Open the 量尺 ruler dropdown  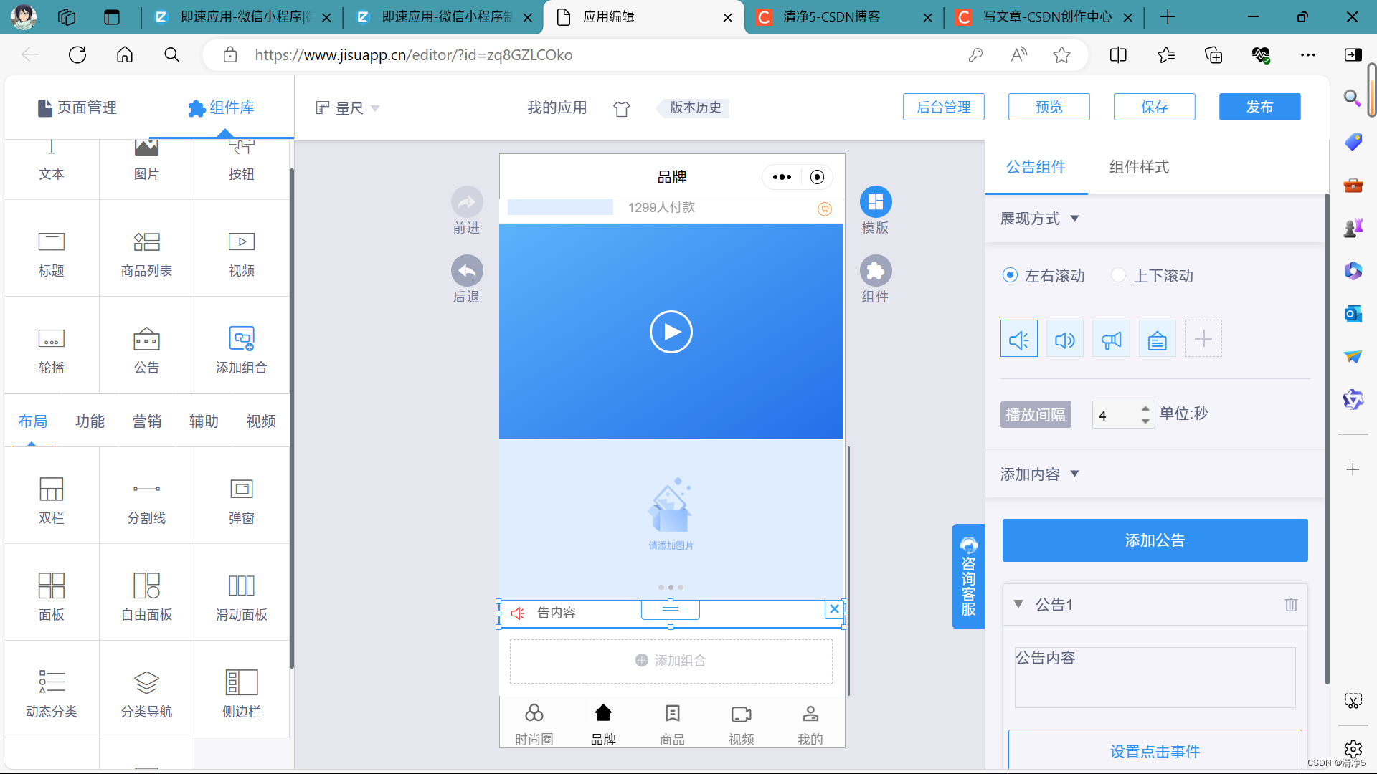click(x=349, y=108)
